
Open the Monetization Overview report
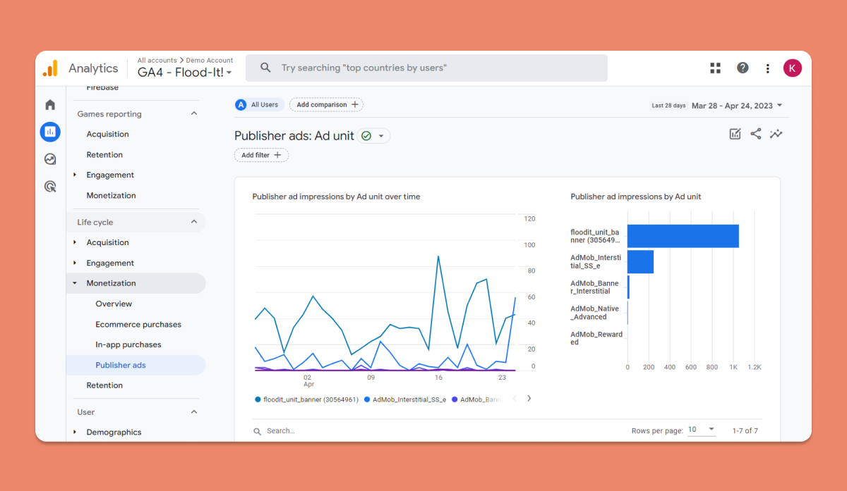pos(114,304)
